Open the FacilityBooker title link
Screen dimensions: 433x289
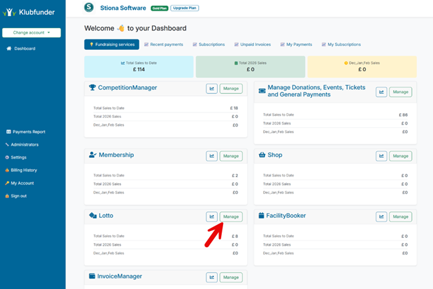point(286,216)
